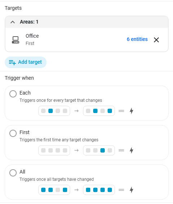The height and width of the screenshot is (204, 173).
Task: Click the All option card title
Action: coord(22,172)
